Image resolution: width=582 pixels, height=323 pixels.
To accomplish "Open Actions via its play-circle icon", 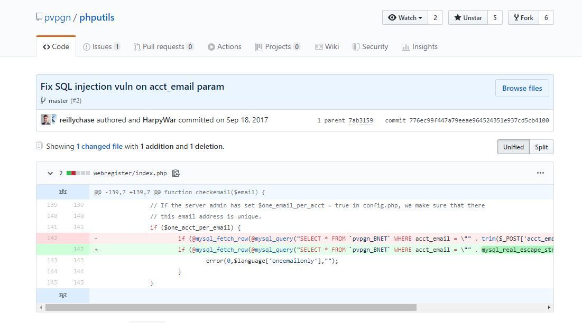I will tap(210, 46).
